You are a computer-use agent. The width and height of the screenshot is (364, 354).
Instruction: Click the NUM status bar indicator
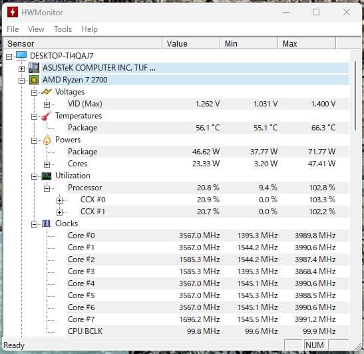tap(315, 345)
